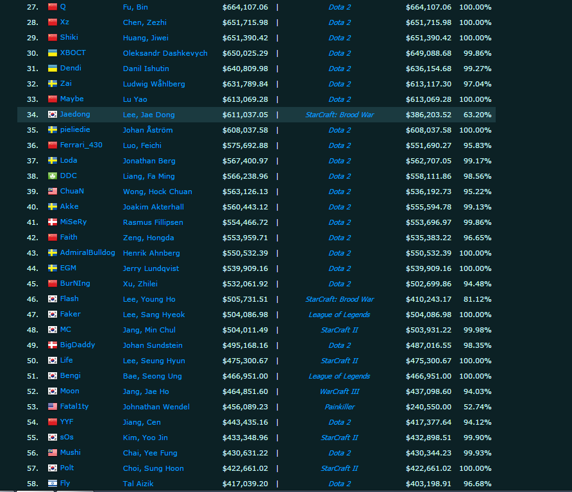Viewport: 572px width, 492px height.
Task: Open Bengi's League of Legends game link
Action: pos(339,376)
